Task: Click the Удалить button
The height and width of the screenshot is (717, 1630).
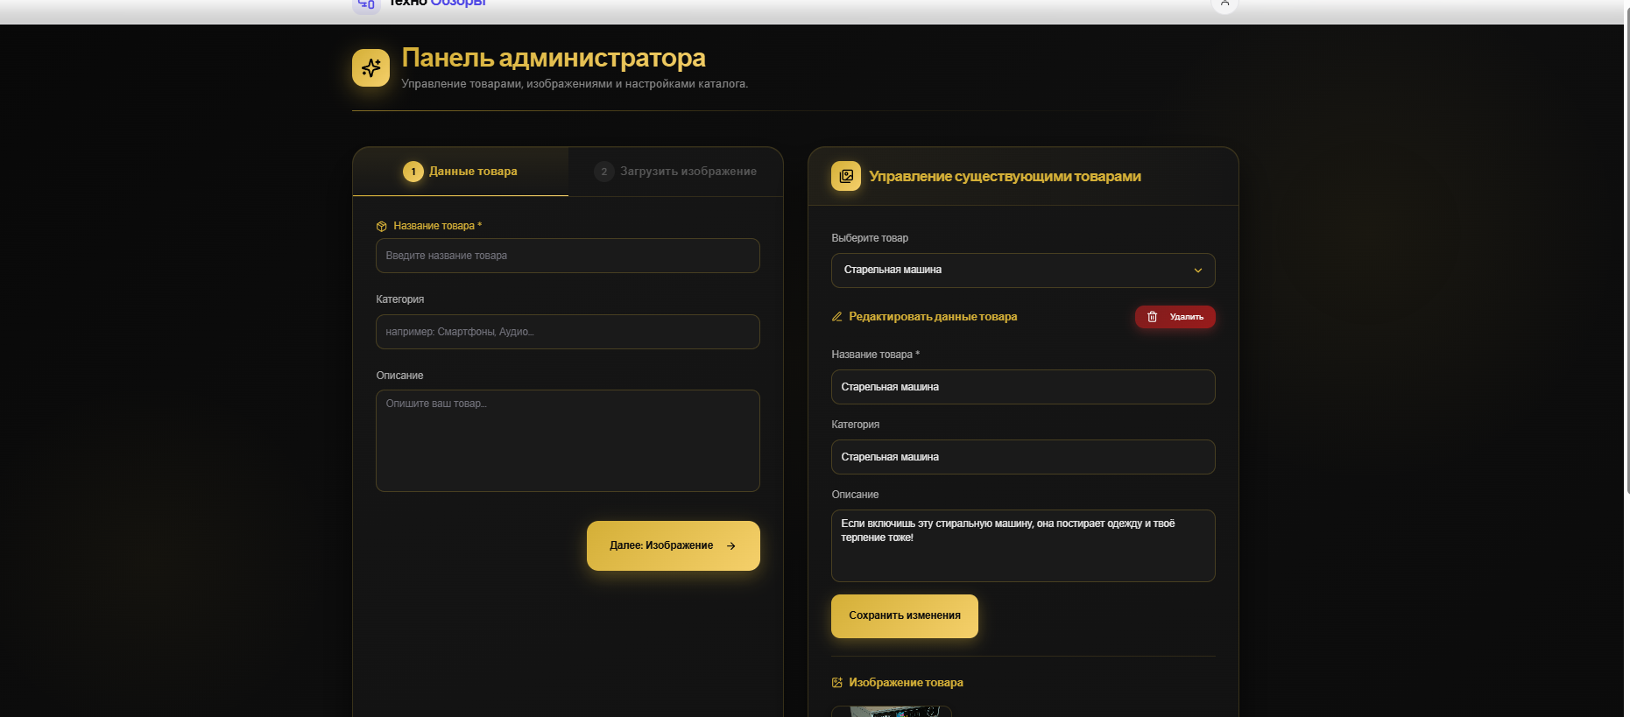Action: pos(1175,317)
